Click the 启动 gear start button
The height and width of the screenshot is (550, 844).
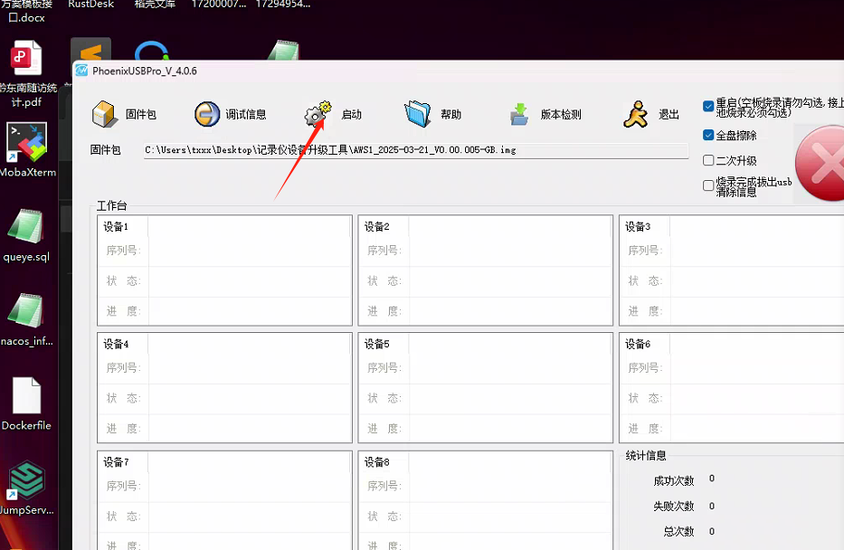[333, 114]
